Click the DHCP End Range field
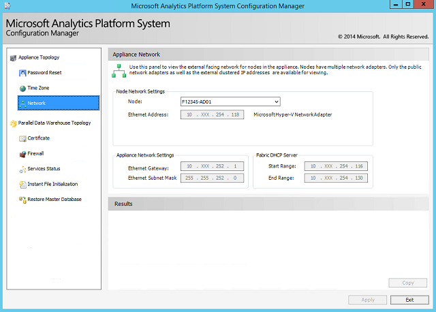The width and height of the screenshot is (436, 312). coord(336,178)
